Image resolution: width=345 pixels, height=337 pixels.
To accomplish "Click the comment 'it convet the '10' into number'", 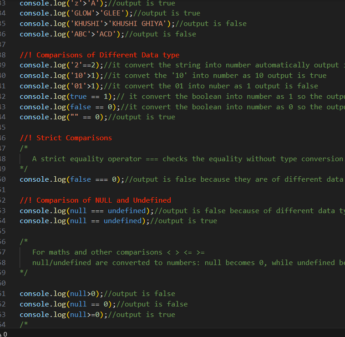I will (x=215, y=76).
